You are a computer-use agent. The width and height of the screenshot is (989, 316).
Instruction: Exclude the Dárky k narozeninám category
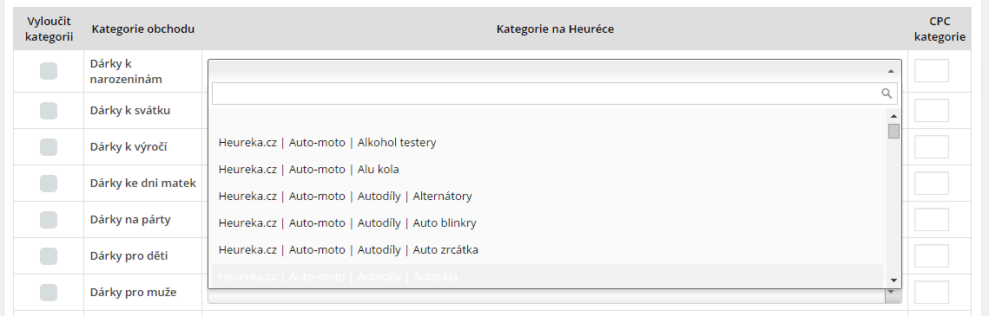pyautogui.click(x=49, y=71)
